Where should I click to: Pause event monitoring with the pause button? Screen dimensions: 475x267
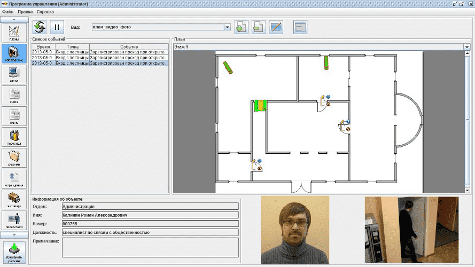click(57, 27)
